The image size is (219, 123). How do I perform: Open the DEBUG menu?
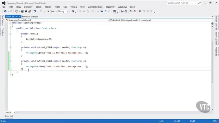click(48, 7)
